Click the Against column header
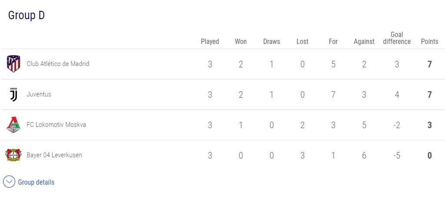This screenshot has height=202, width=445. tap(364, 42)
